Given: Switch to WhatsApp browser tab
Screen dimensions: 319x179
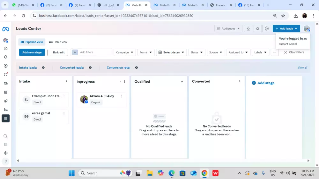Looking at the screenshot, I should [x=23, y=5].
